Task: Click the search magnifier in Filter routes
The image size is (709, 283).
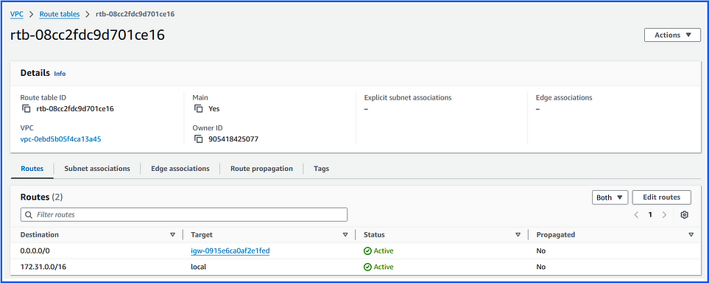Action: point(29,214)
